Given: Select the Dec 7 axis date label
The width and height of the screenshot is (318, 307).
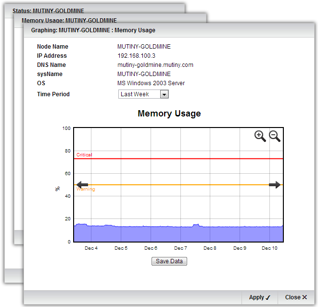Looking at the screenshot, I should pyautogui.click(x=180, y=248).
